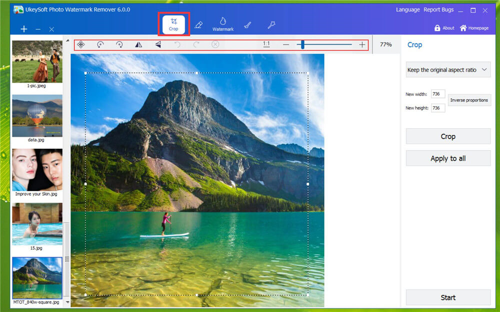Image resolution: width=500 pixels, height=312 pixels.
Task: Rotate image clockwise
Action: coord(119,44)
